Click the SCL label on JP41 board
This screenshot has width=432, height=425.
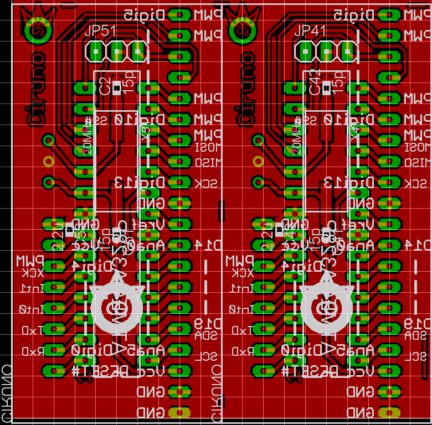416,356
